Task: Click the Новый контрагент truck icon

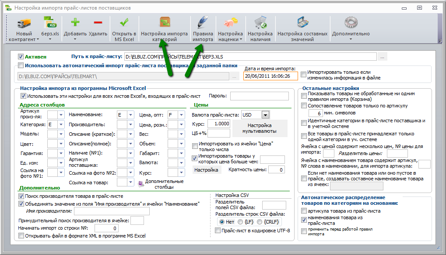Action: click(24, 23)
